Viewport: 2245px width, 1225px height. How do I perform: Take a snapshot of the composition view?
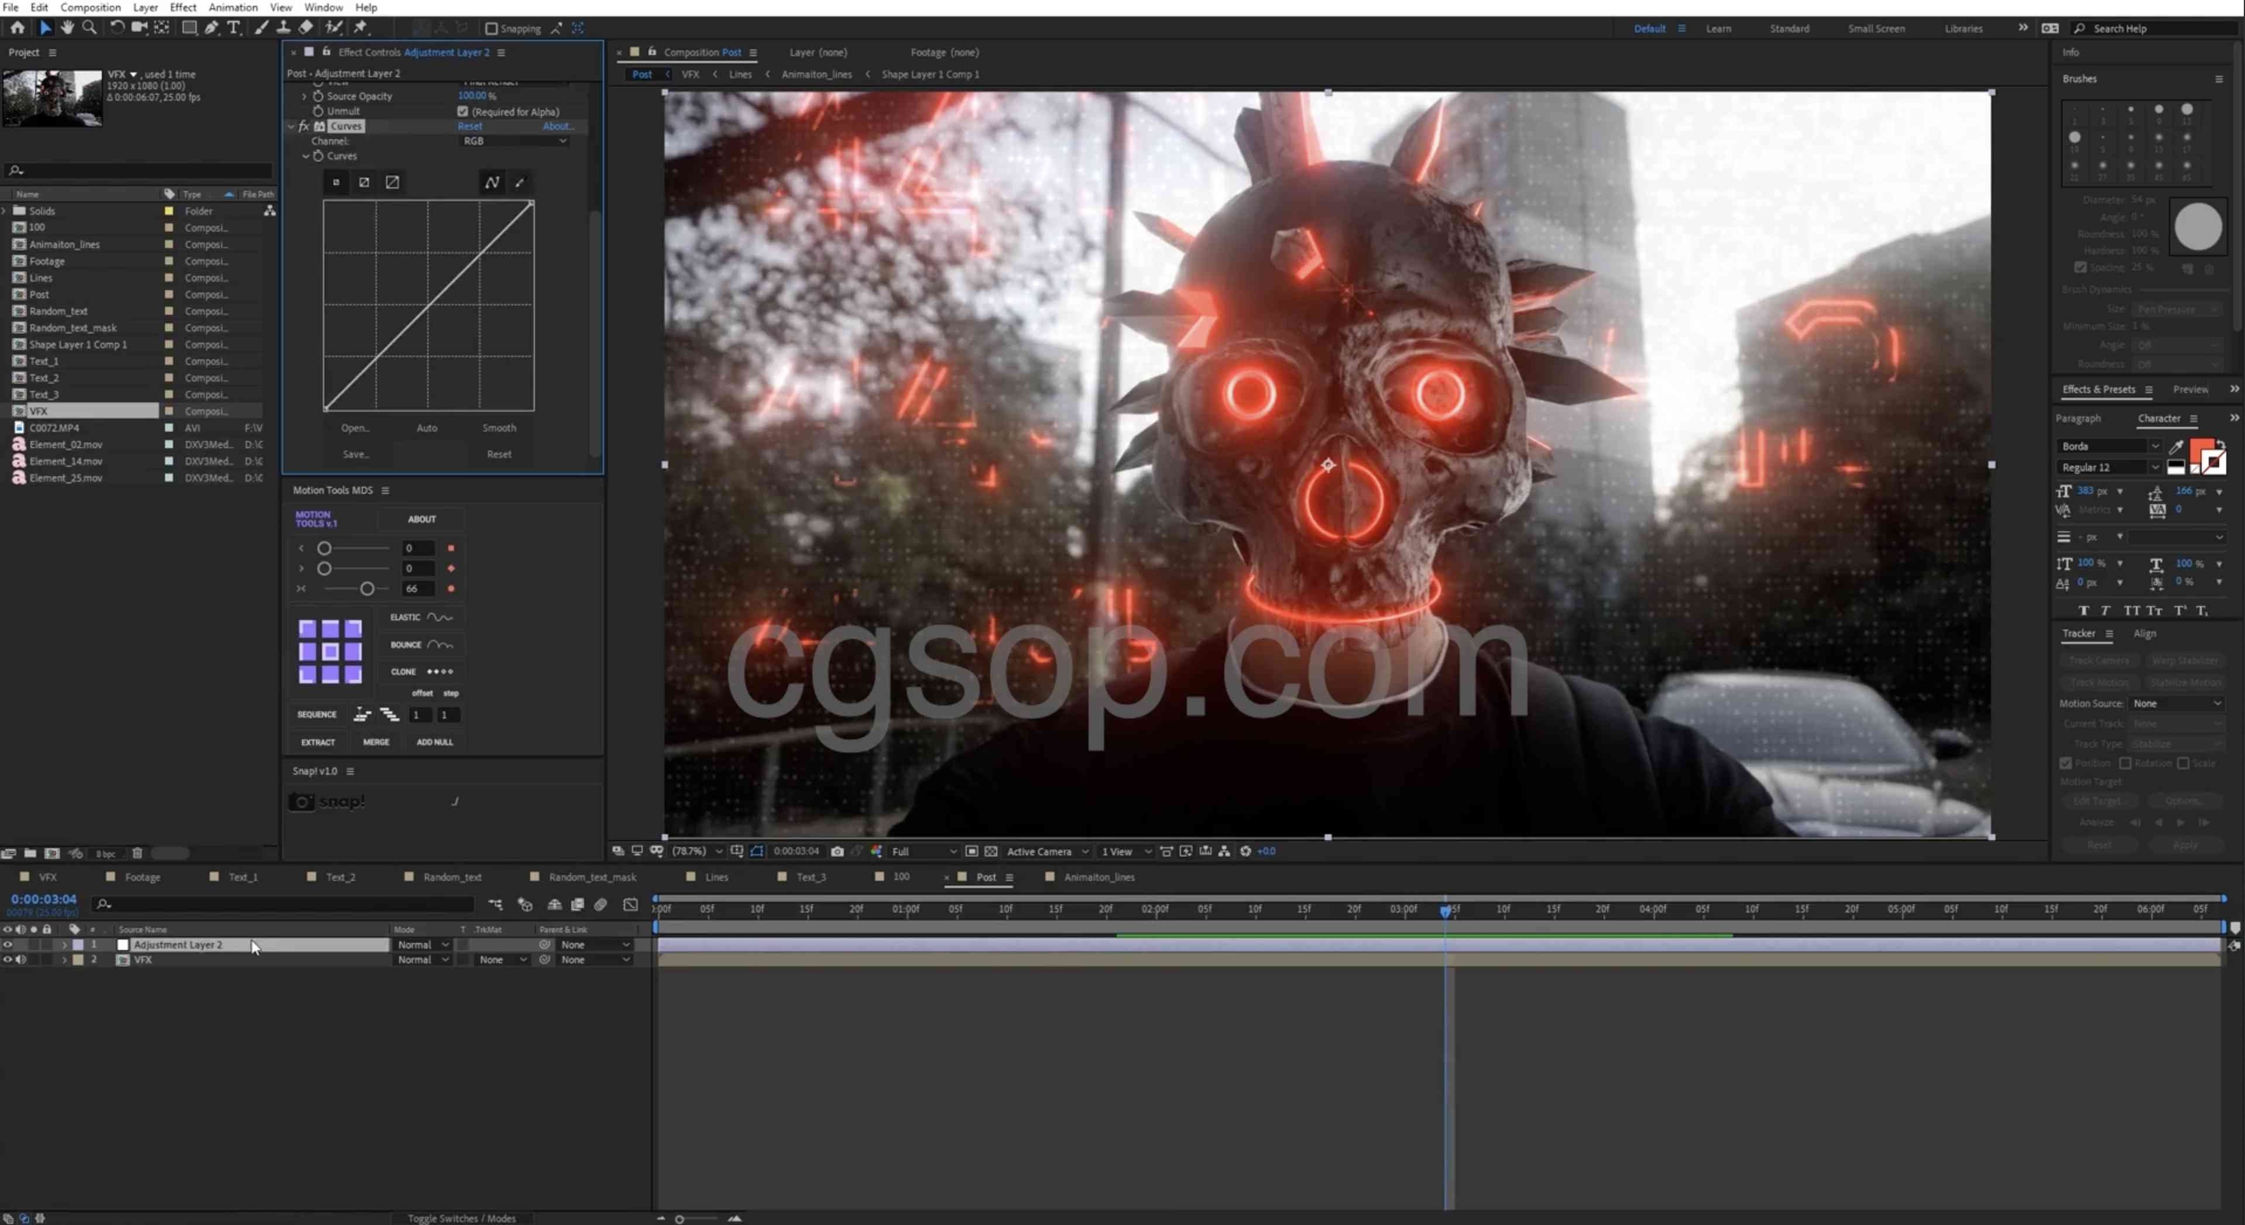click(x=837, y=851)
